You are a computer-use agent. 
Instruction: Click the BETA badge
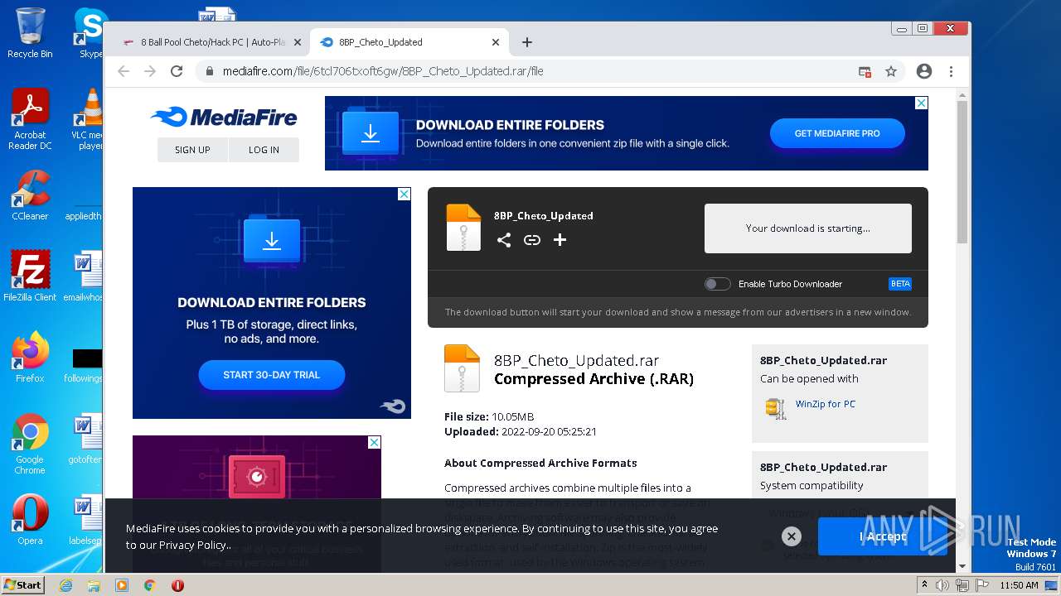coord(900,284)
